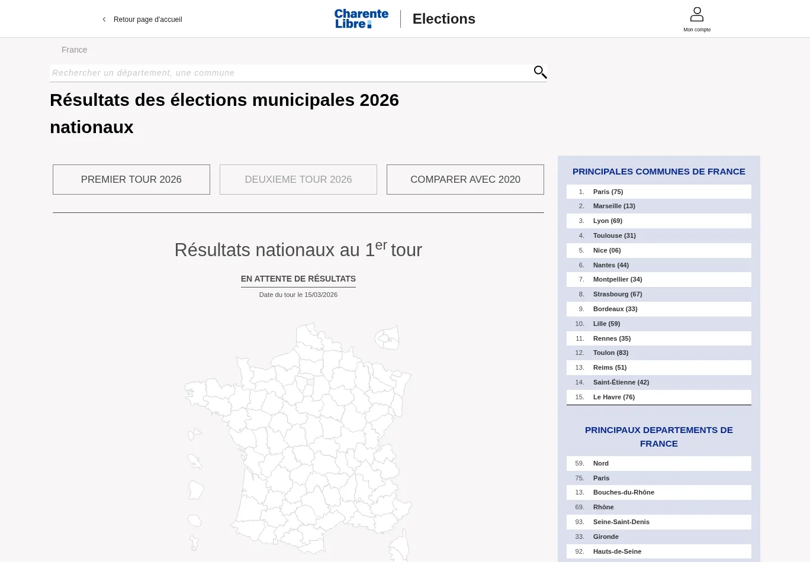Switch to DEUXIEME TOUR 2026 tab
Screen dimensions: 810x562
click(298, 180)
